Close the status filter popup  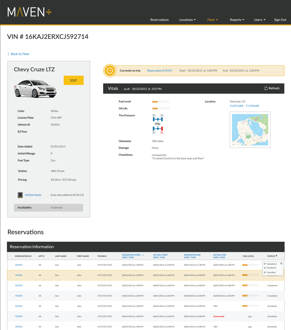[281, 264]
